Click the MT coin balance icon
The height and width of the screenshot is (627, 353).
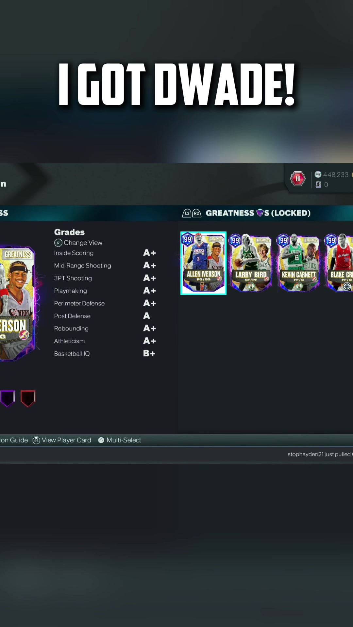tap(318, 174)
